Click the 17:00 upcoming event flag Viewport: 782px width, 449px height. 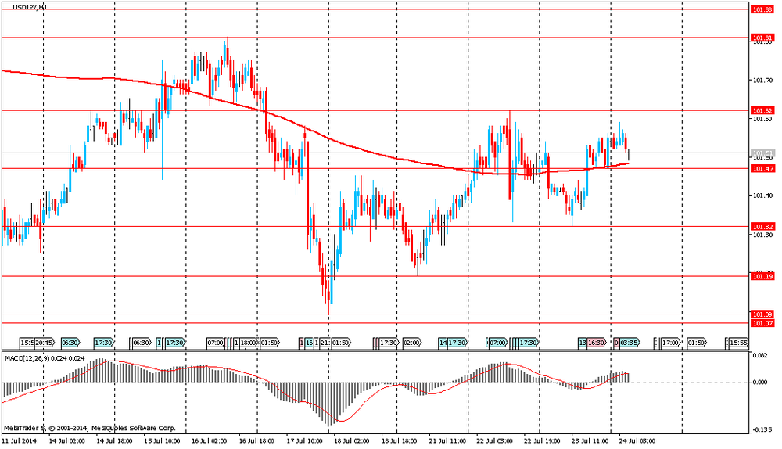(670, 343)
